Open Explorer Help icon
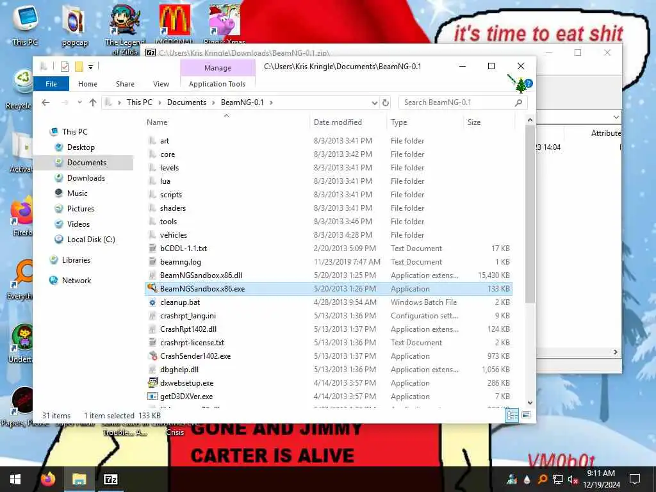Screen dimensions: 656x492 click(x=529, y=83)
